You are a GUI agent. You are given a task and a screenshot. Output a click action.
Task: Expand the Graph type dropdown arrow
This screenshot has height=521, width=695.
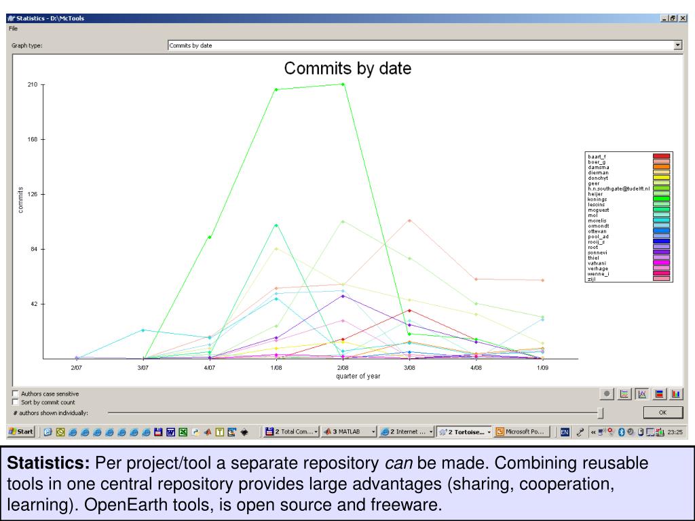click(677, 45)
